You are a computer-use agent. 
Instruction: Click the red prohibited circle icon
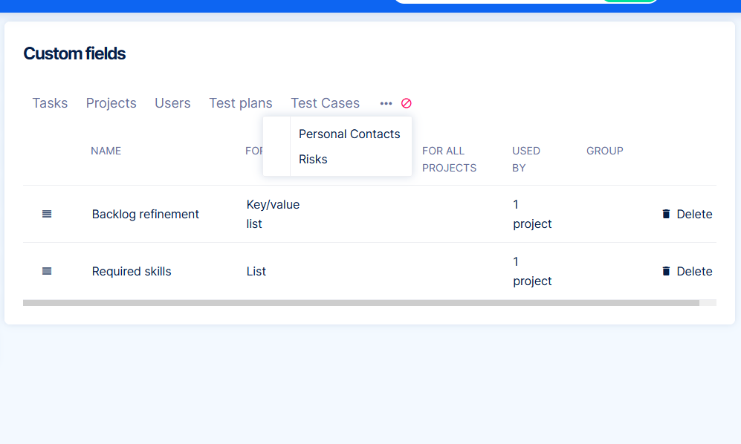pyautogui.click(x=407, y=103)
